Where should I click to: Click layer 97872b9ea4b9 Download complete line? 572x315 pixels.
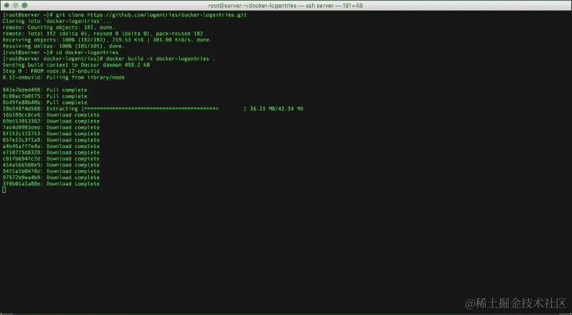click(x=51, y=177)
